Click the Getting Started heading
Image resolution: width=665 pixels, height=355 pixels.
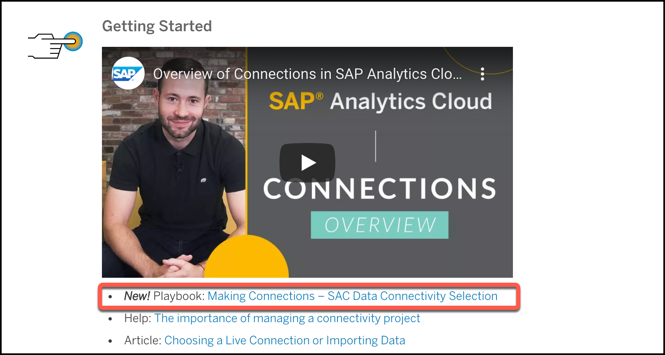(x=157, y=26)
